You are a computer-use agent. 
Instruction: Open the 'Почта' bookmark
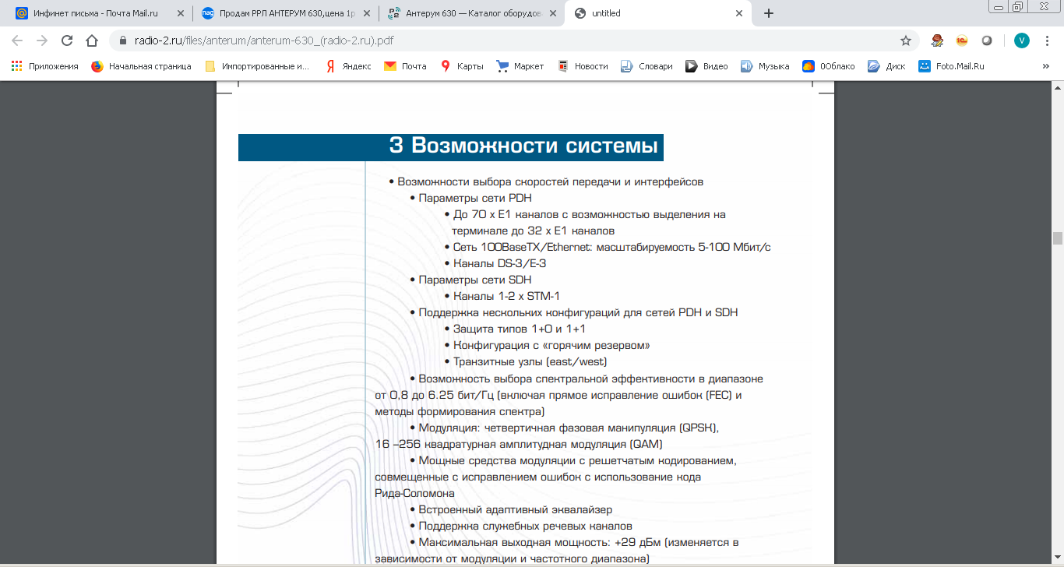point(405,66)
